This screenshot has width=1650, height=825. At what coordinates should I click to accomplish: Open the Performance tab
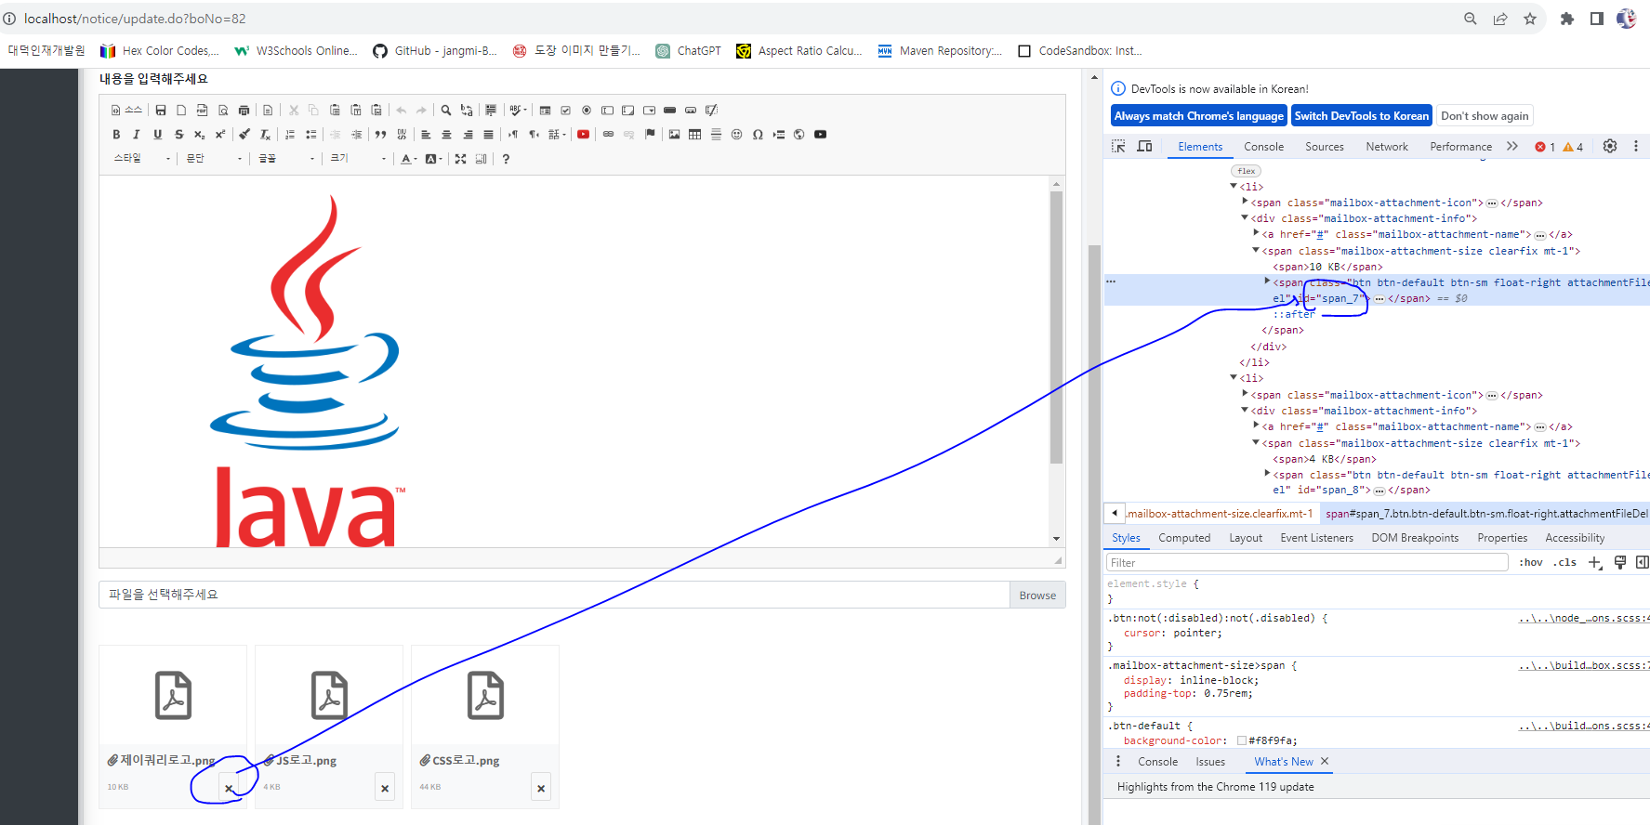[1460, 147]
